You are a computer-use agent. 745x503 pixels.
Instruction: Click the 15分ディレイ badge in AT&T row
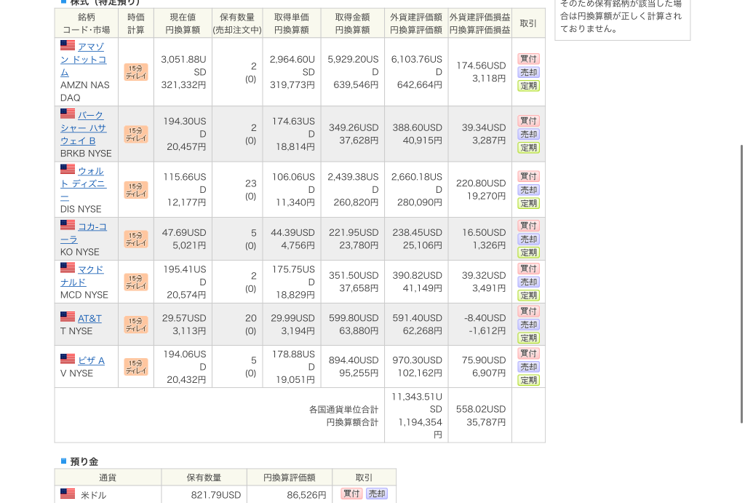(136, 325)
